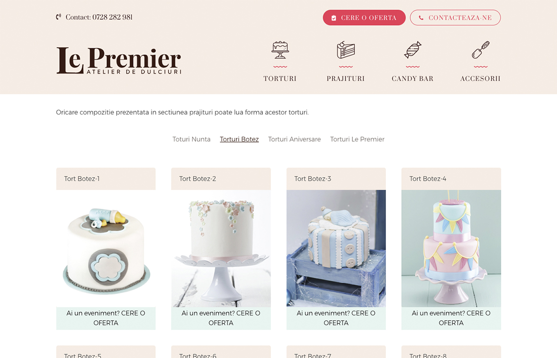Select the Torturi Botez tab
Viewport: 557px width, 358px height.
pyautogui.click(x=239, y=139)
